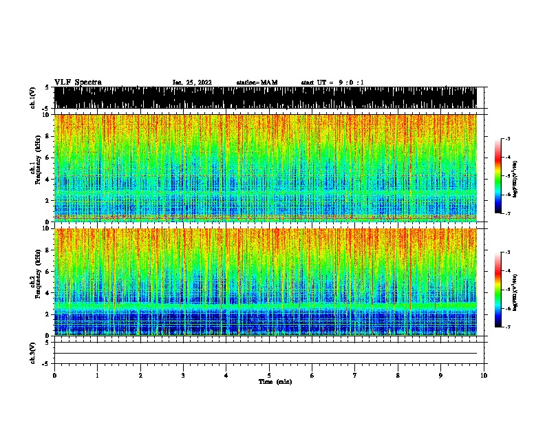Click inside the ch.2 spectrogram plot
545x421 pixels.
pyautogui.click(x=266, y=282)
